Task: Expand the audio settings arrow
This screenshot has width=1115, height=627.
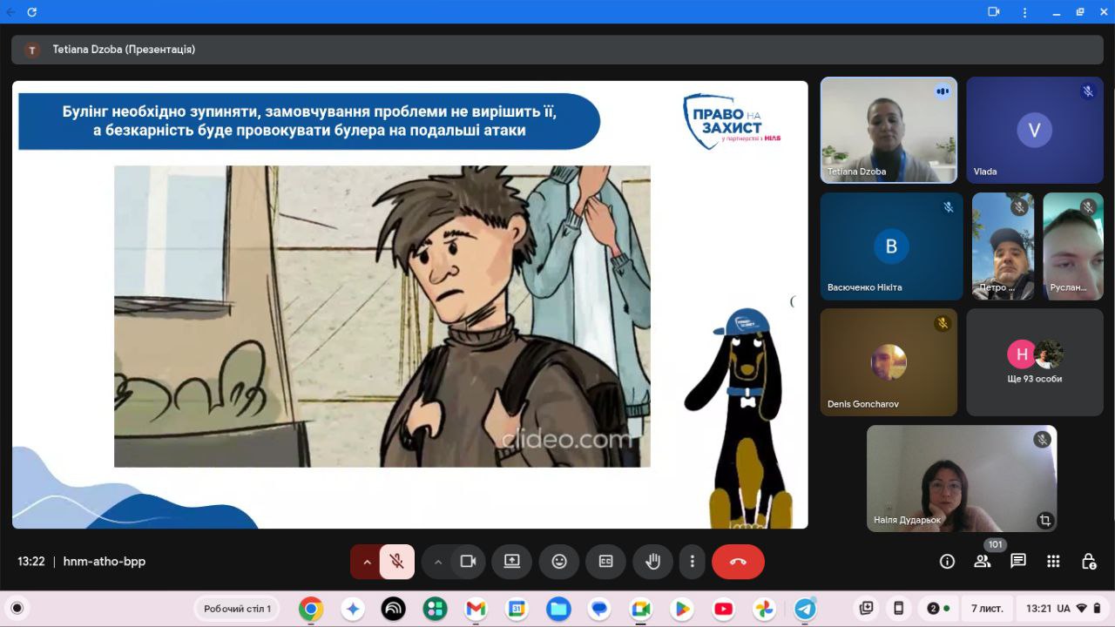Action: (x=367, y=562)
